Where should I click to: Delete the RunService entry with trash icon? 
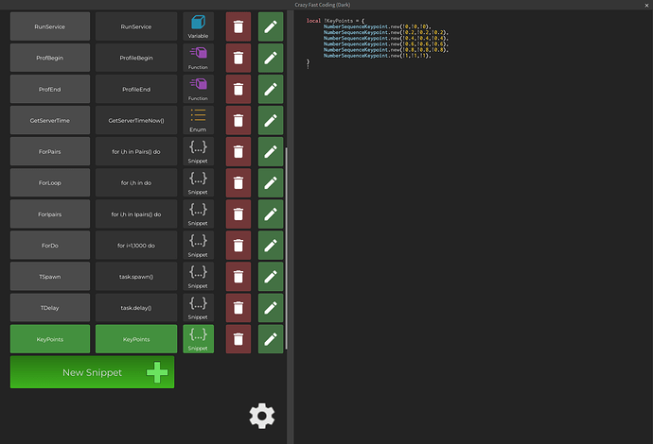point(238,26)
